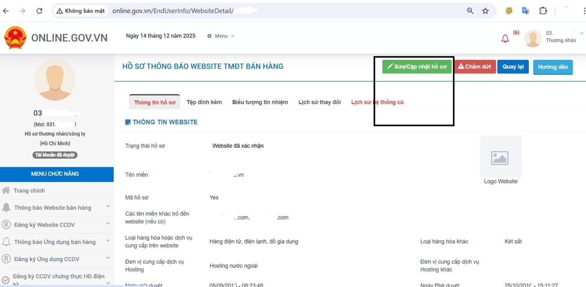Viewport: 586px width, 287px height.
Task: Expand the Đăng ký Ứng dụng CCDV section
Action: click(x=108, y=259)
